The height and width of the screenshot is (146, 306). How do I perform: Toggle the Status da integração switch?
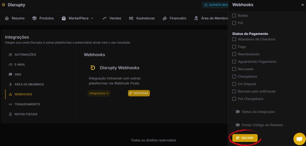(x=238, y=112)
